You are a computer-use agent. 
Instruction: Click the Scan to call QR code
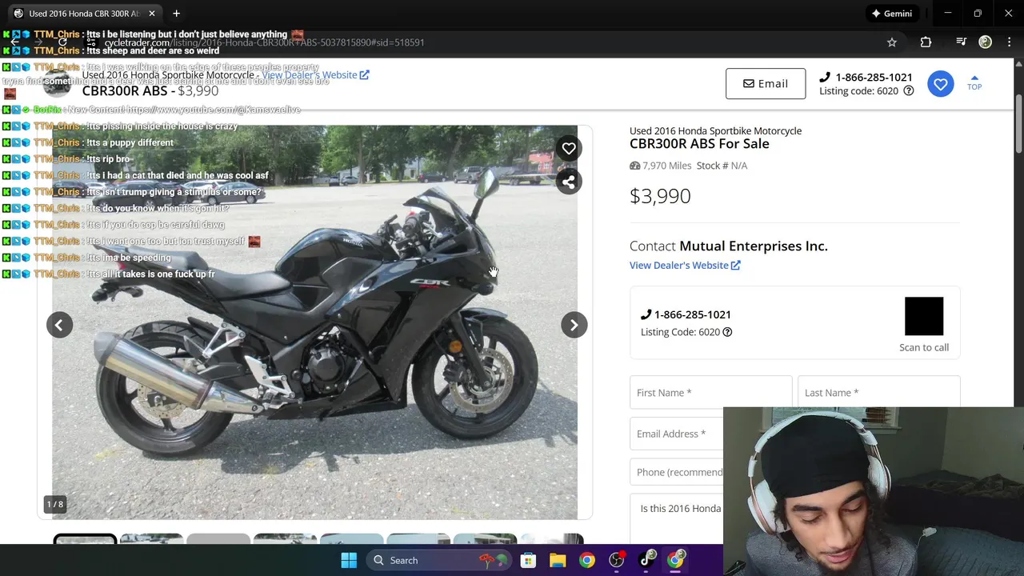(924, 317)
